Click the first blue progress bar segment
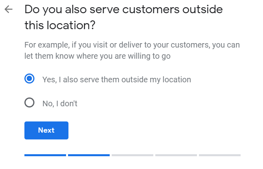Screen dimensions: 263x169 coord(45,155)
